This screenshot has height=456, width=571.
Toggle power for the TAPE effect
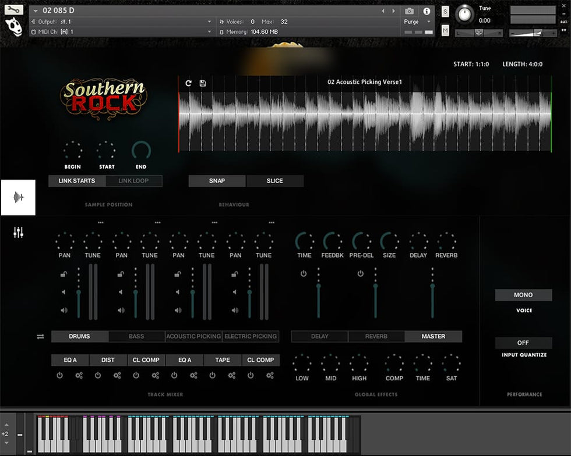point(213,376)
